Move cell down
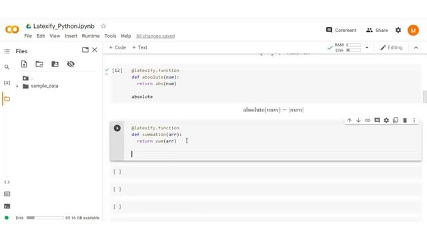Screen dimensions: 427x240 click(358, 120)
